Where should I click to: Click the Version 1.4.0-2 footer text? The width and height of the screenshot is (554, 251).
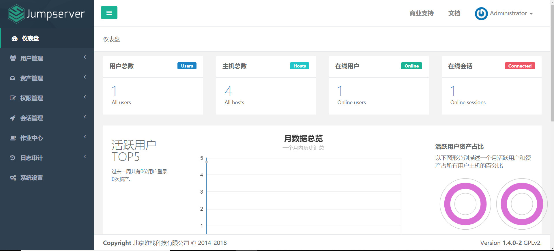(x=511, y=243)
